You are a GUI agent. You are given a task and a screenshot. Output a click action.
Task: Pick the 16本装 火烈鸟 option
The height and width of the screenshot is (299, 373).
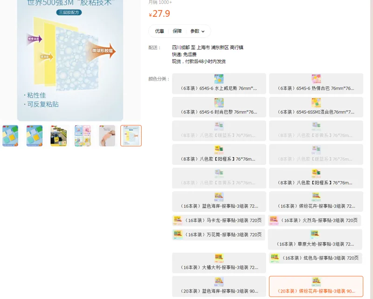pos(314,220)
